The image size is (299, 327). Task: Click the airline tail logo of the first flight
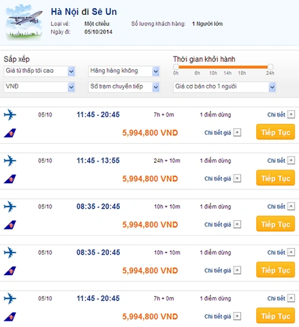pyautogui.click(x=10, y=133)
